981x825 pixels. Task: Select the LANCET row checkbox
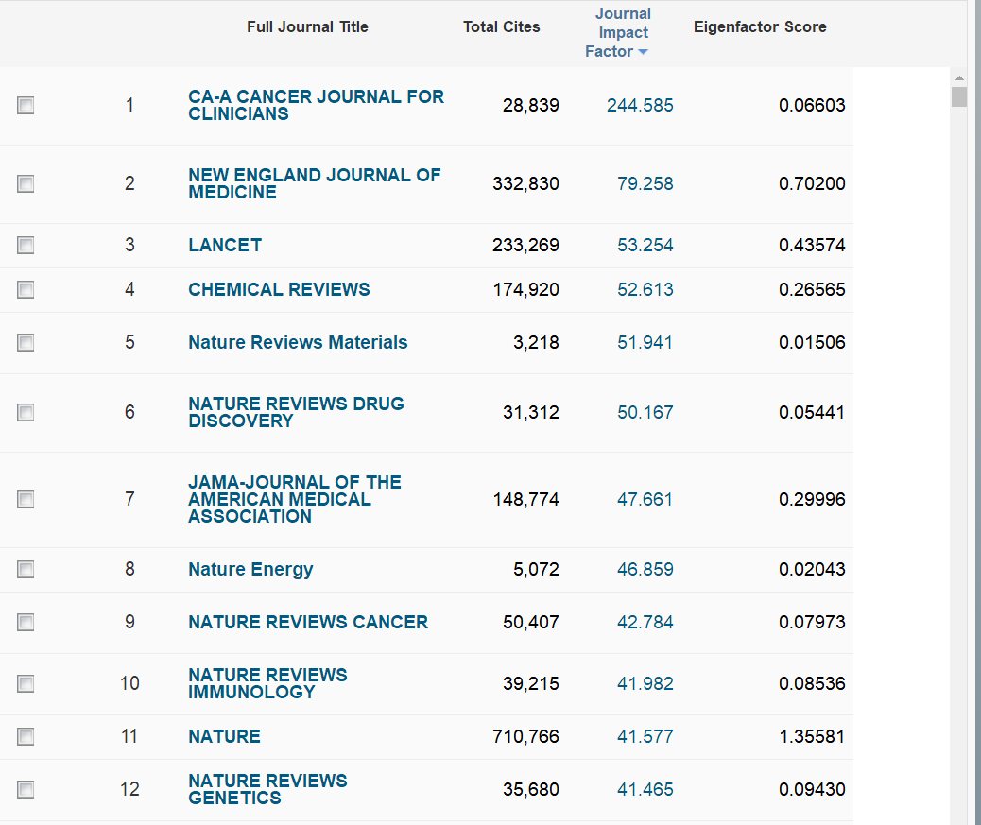coord(26,245)
